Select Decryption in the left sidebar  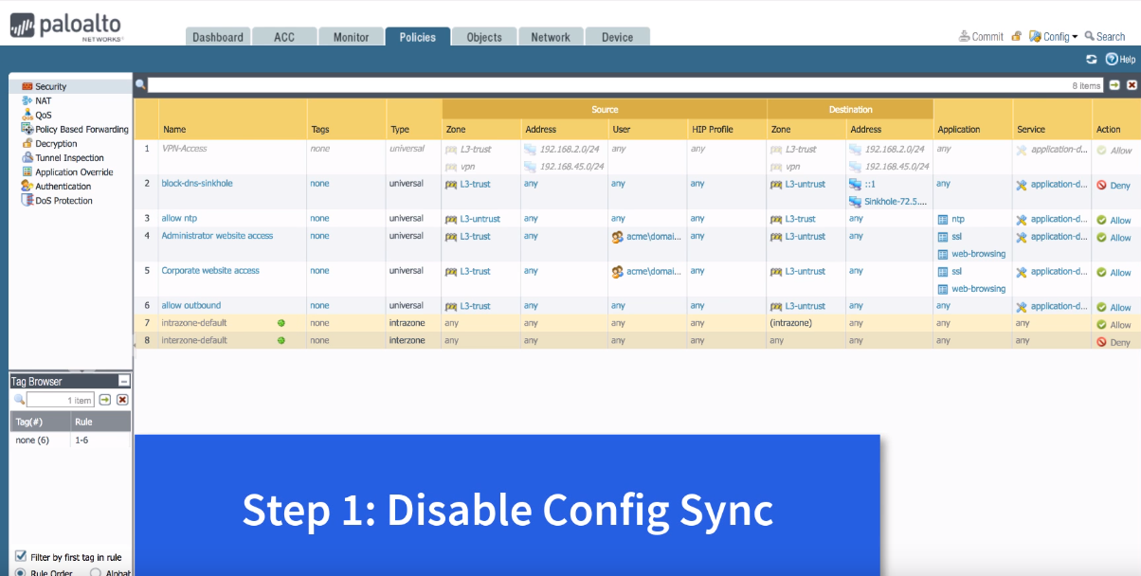(x=56, y=144)
